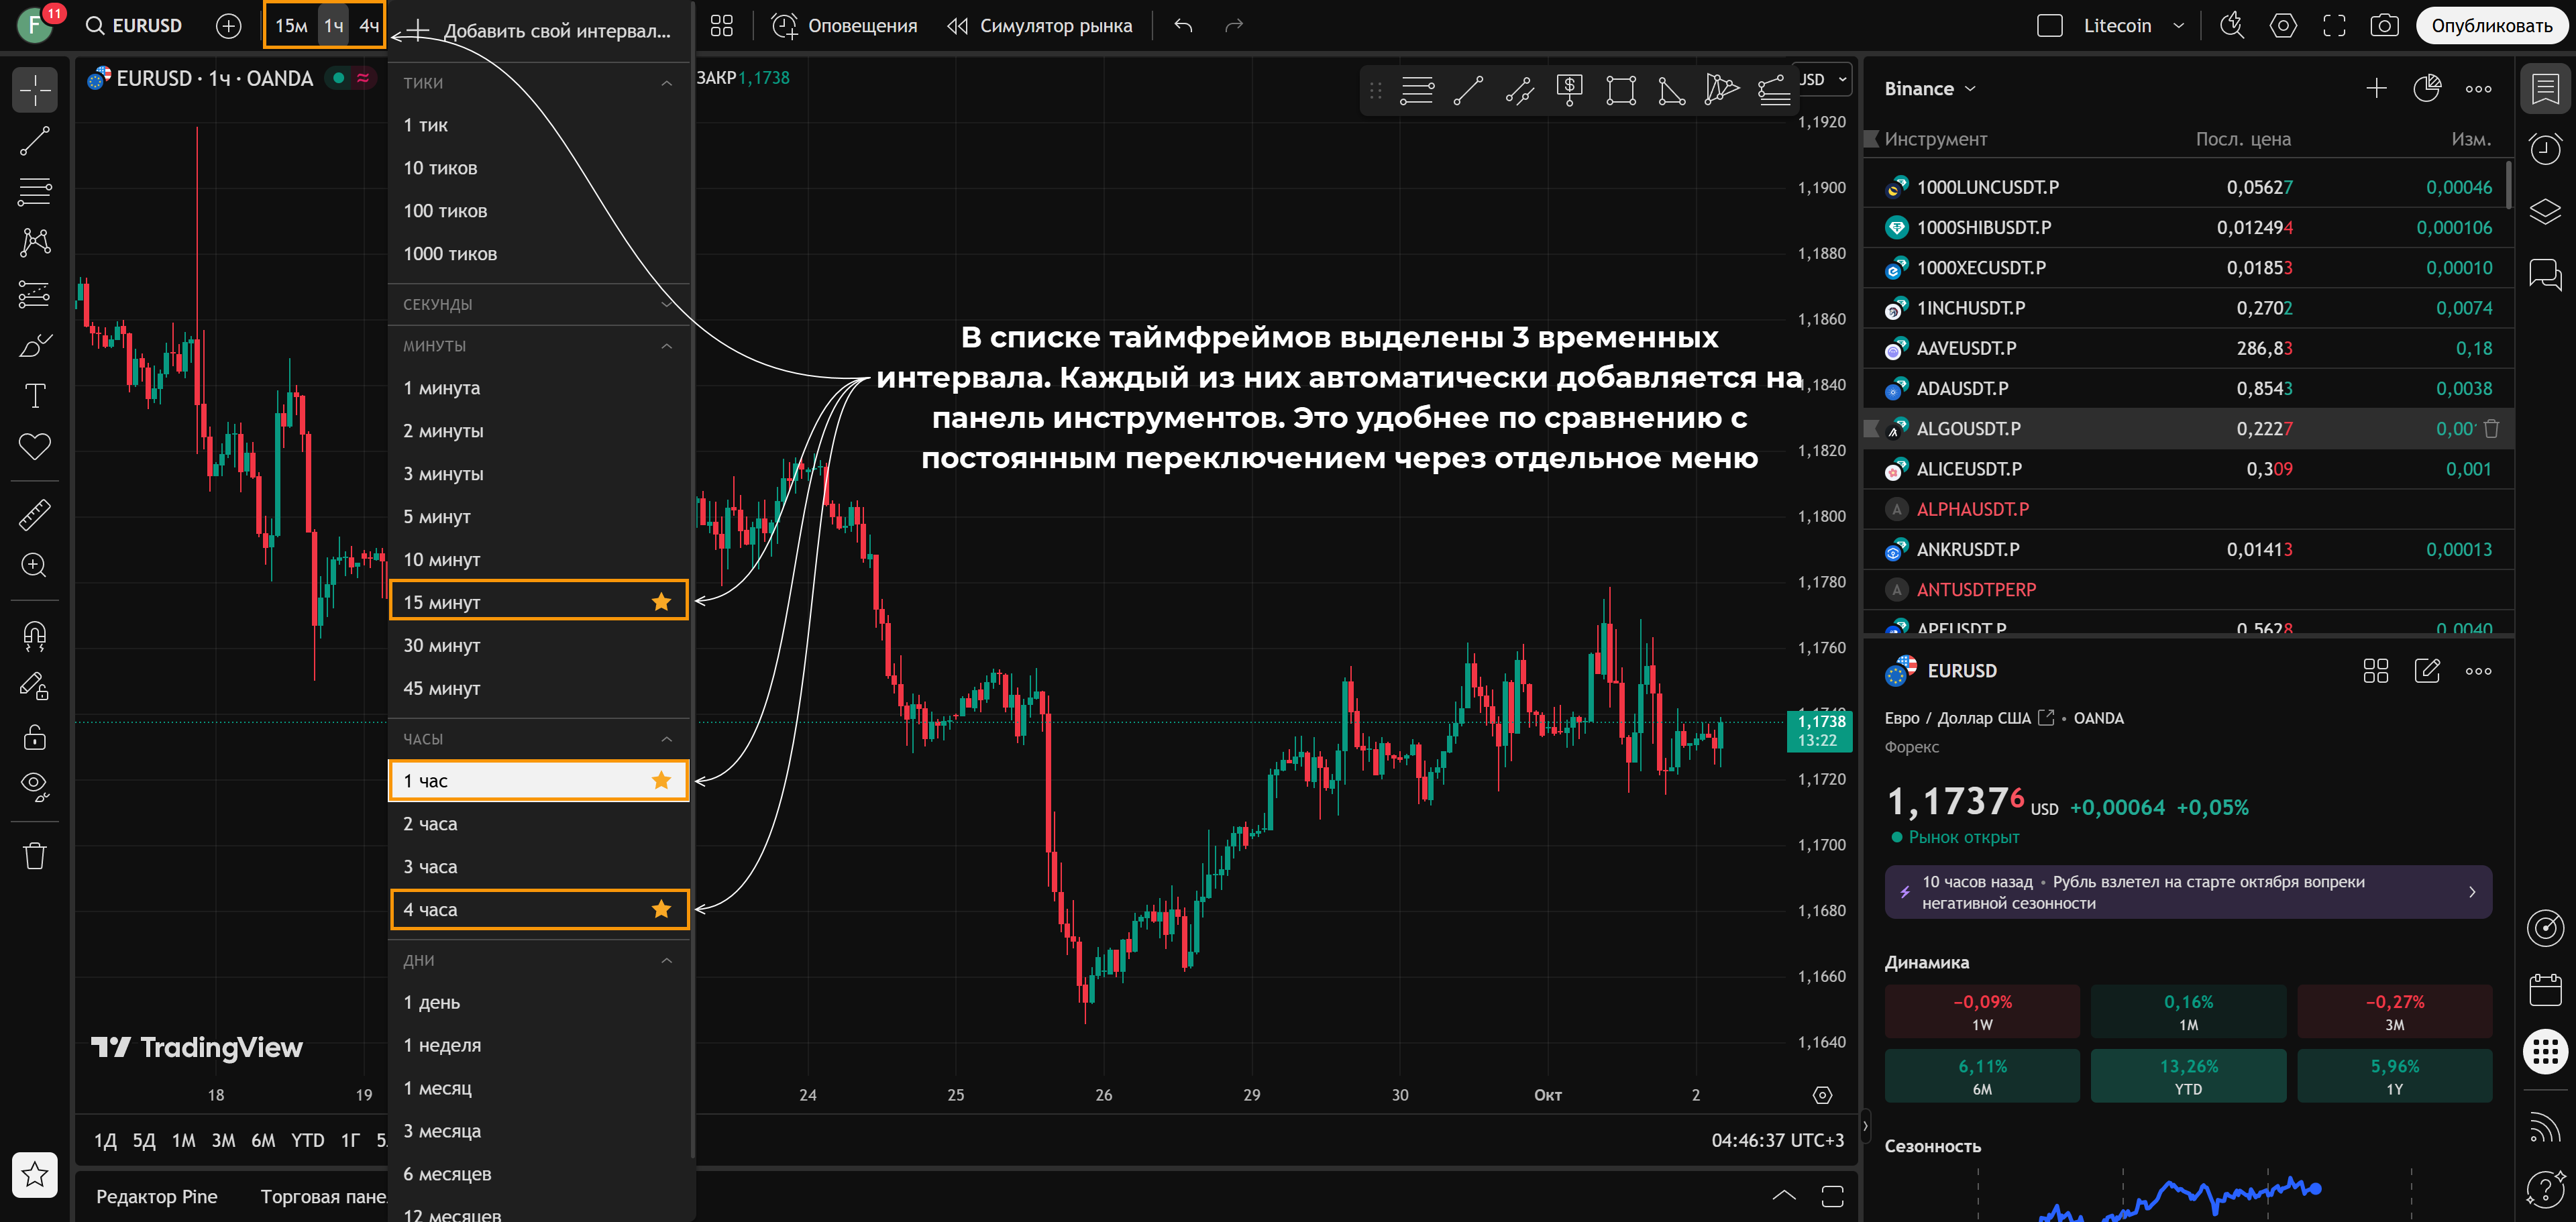
Task: Select the Text tool in left sidebar
Action: pos(35,396)
